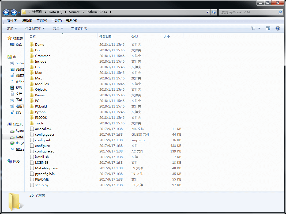The width and height of the screenshot is (286, 214).
Task: Select the LICENSE file icon
Action: [32, 162]
